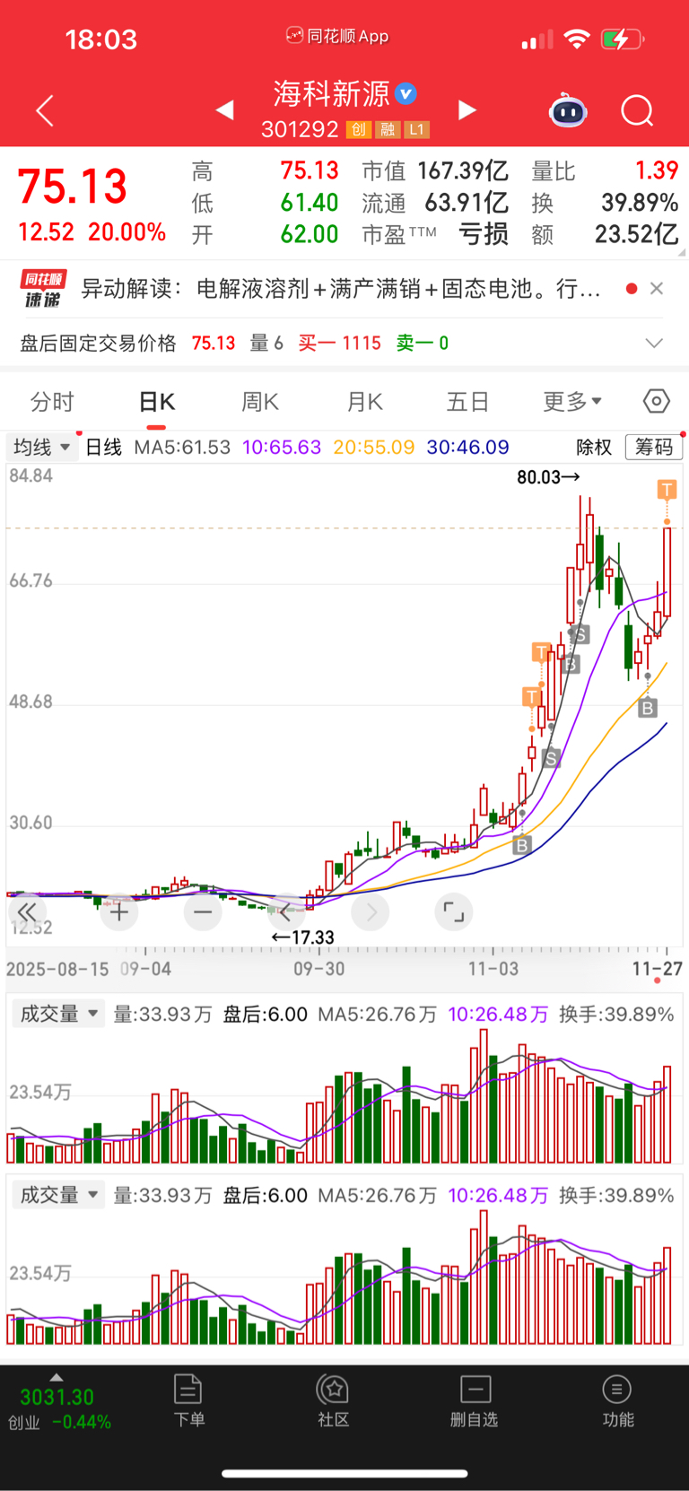This screenshot has width=689, height=1491.
Task: Jump chart to earliest with double-left arrow
Action: point(26,912)
